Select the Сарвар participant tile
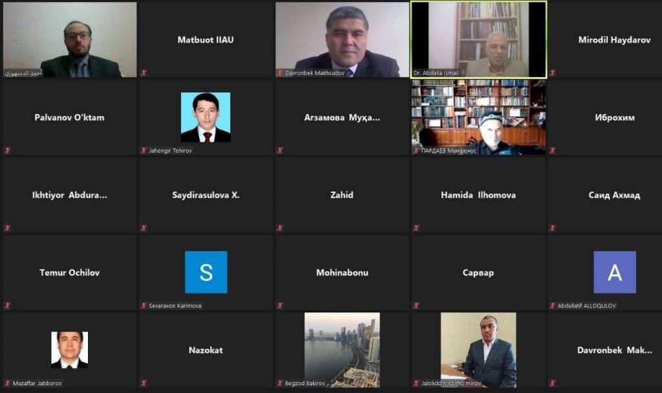 point(478,272)
